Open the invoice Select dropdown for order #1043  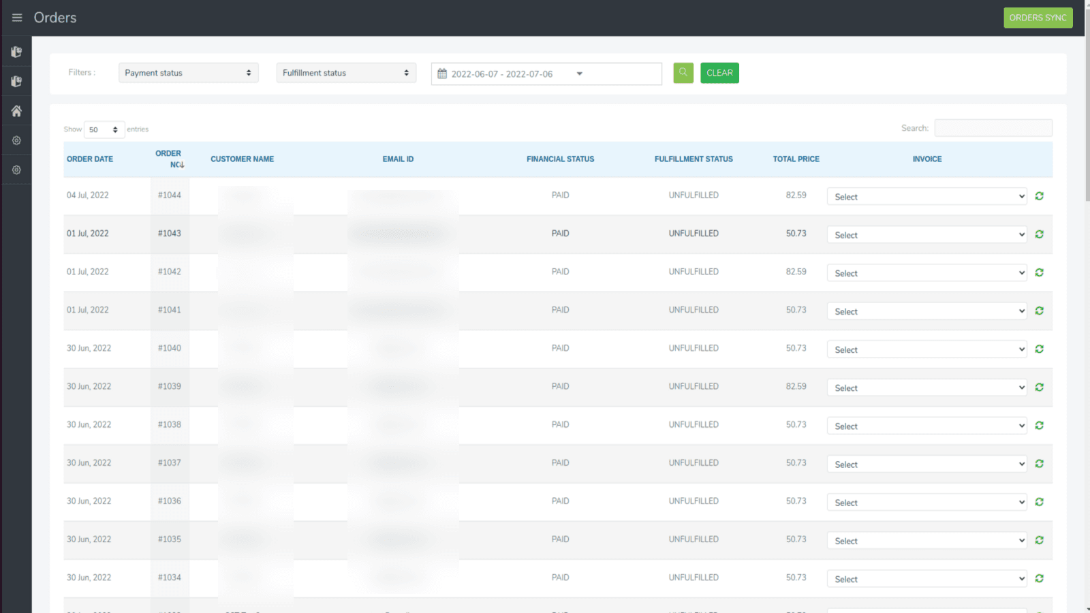926,234
